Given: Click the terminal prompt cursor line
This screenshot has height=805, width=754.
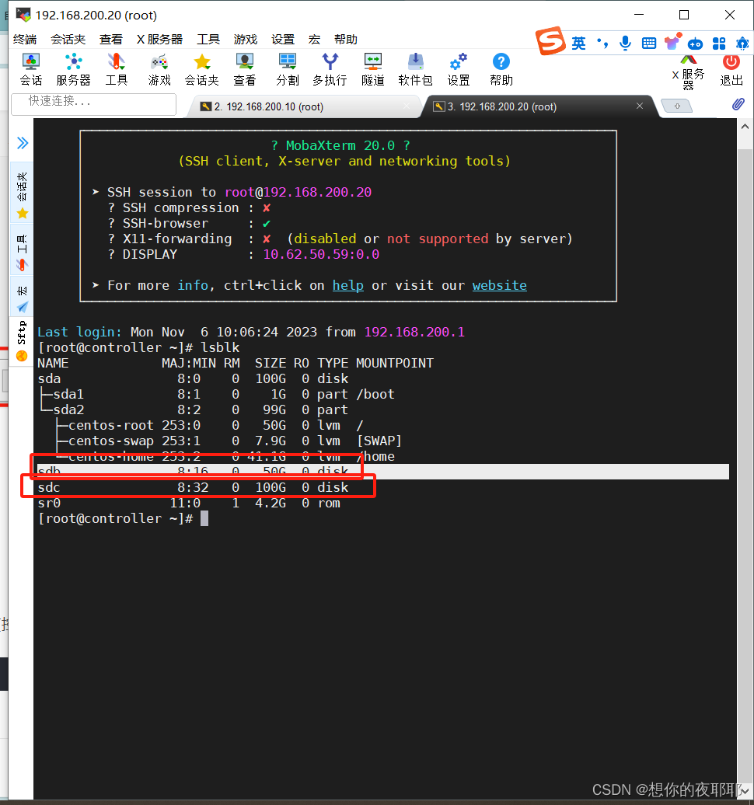Looking at the screenshot, I should (x=124, y=518).
